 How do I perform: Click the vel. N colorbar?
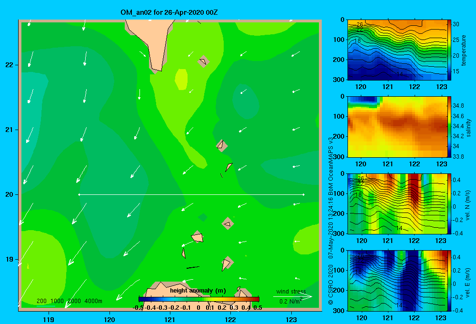449,203
